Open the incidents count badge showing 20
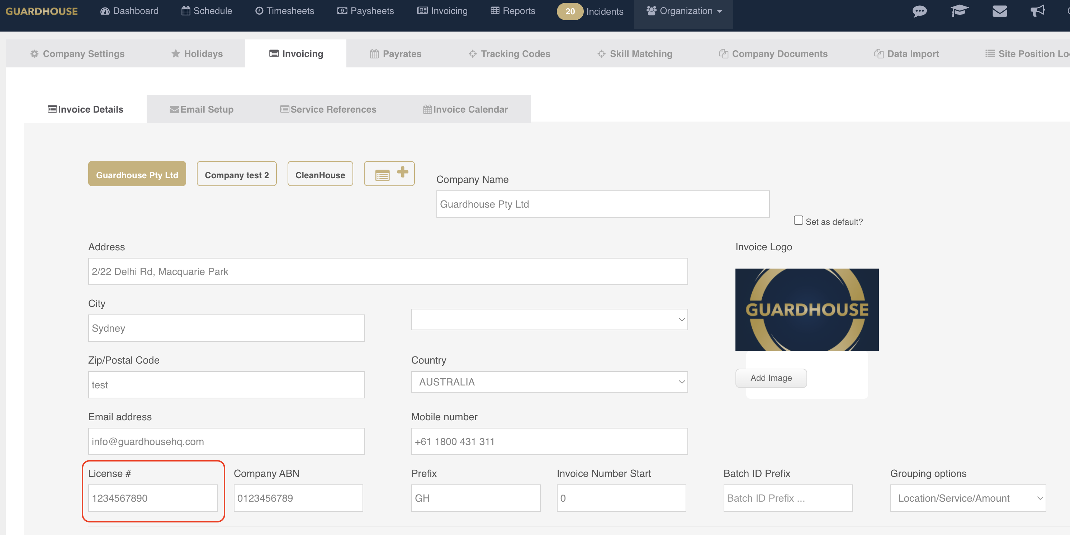1070x535 pixels. [x=570, y=11]
